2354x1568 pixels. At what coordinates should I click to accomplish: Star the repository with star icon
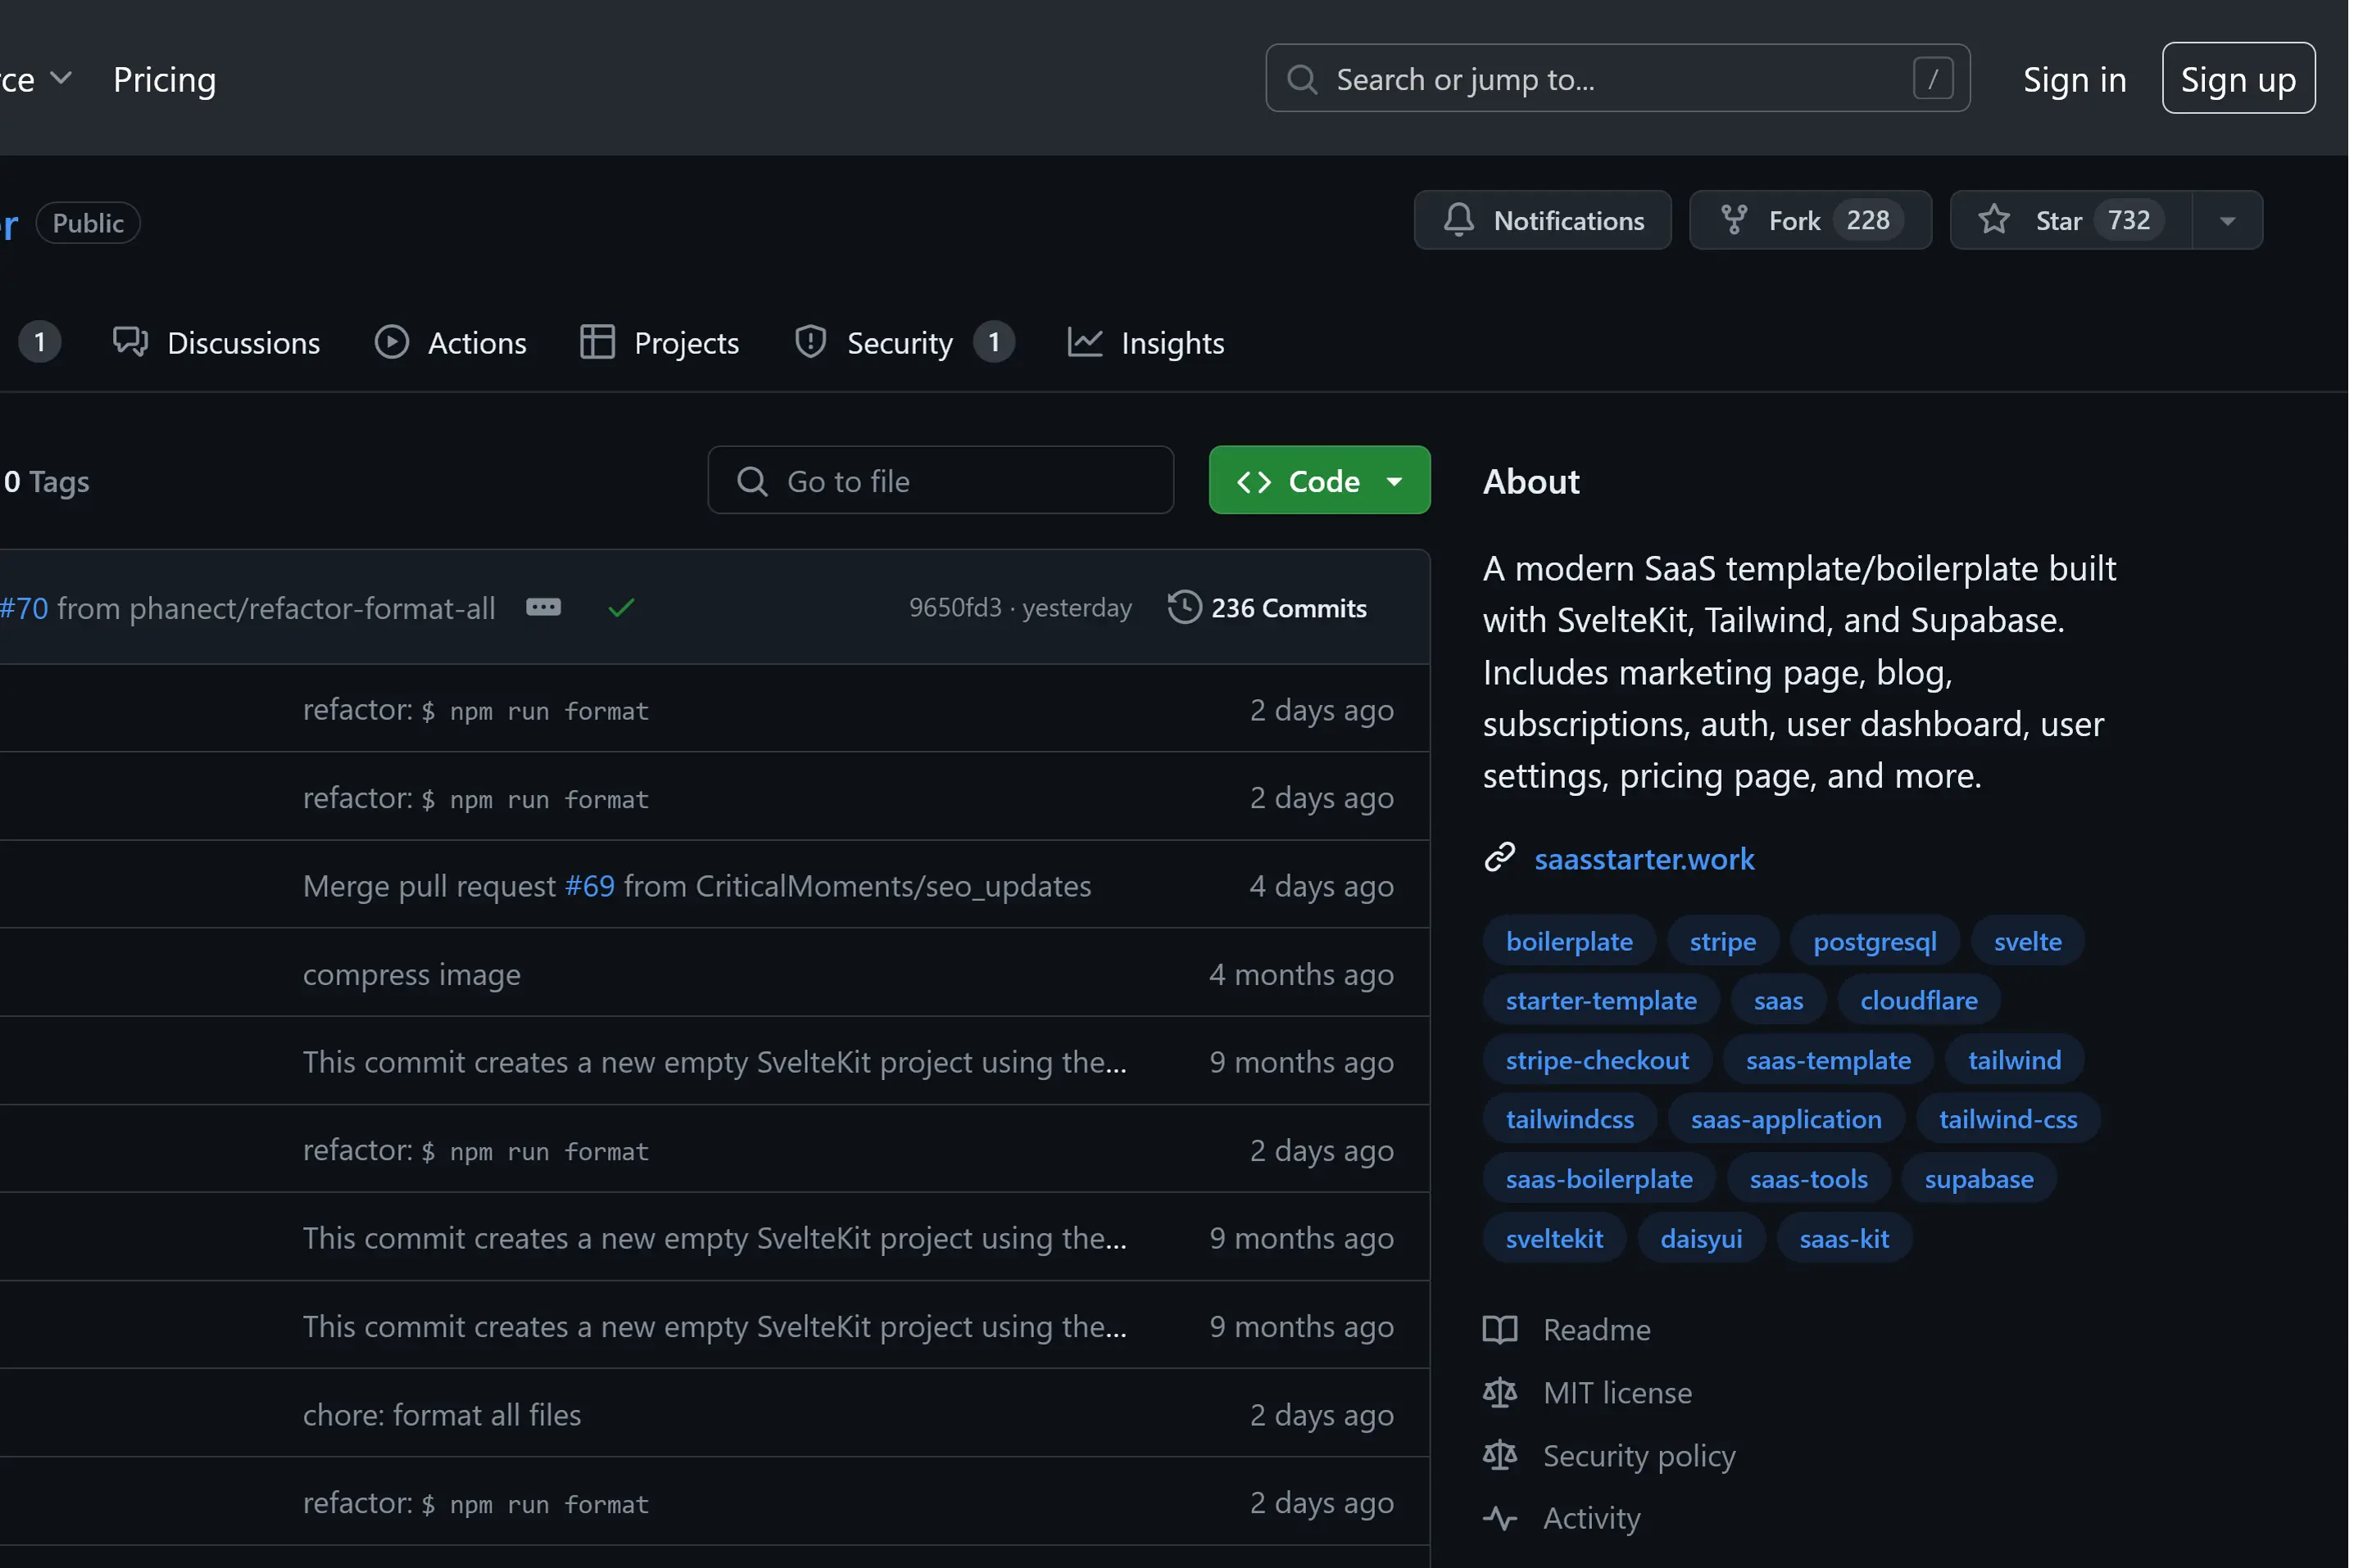coord(1993,220)
